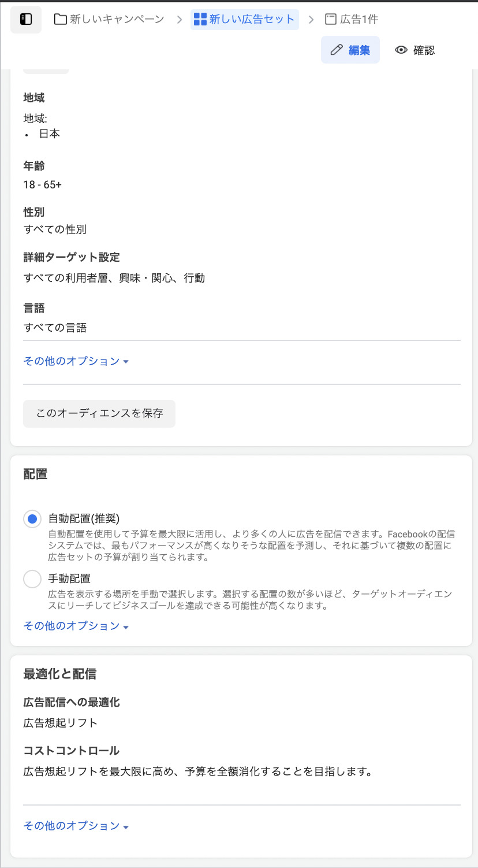Click the eye icon next to 確認

[401, 50]
